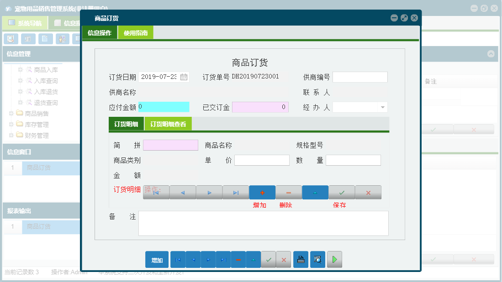This screenshot has width=502, height=282.
Task: Cancel edits with the red X icon
Action: click(x=284, y=259)
